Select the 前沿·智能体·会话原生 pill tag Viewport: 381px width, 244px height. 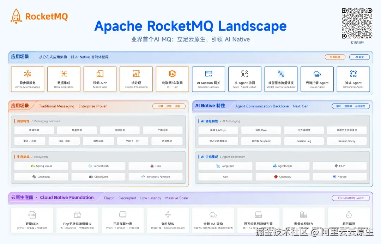pyautogui.click(x=351, y=106)
